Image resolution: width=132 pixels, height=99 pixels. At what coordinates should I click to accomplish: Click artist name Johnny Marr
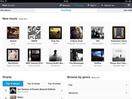pyautogui.click(x=76, y=66)
